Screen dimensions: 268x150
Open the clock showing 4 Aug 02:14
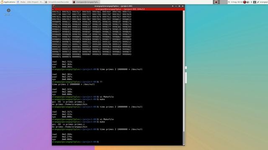pos(235,2)
